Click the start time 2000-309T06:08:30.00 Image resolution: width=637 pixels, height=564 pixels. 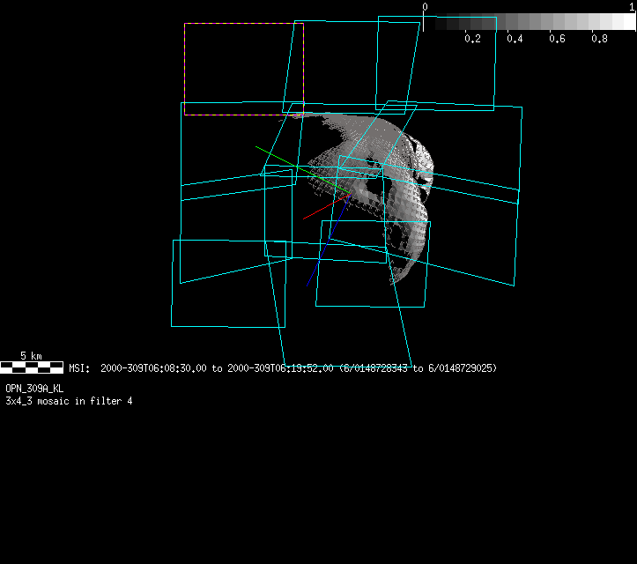(x=154, y=367)
